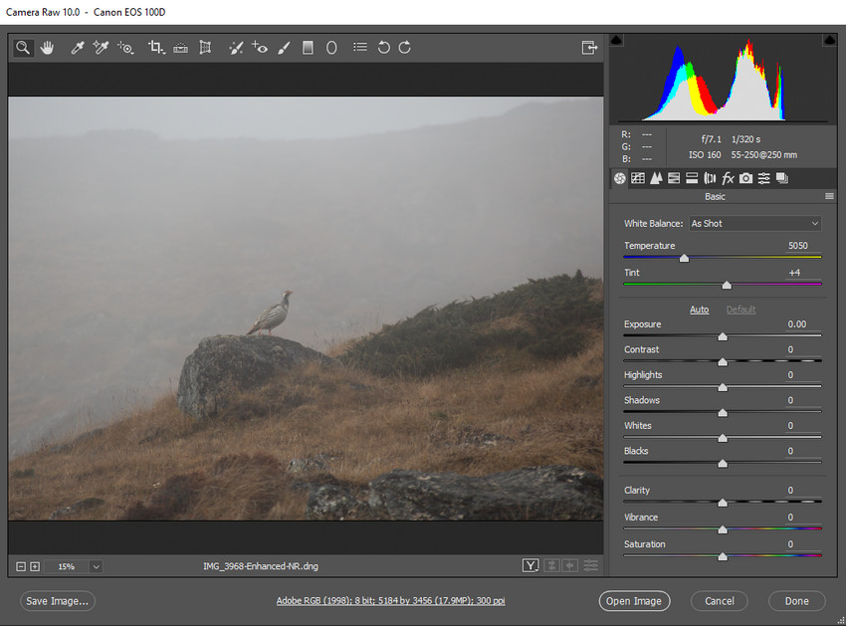Open the White Balance dropdown
846x626 pixels.
tap(753, 223)
